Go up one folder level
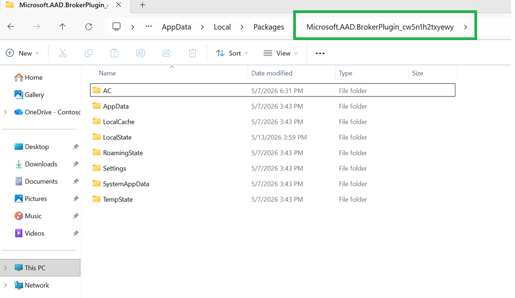This screenshot has width=515, height=298. pyautogui.click(x=62, y=27)
